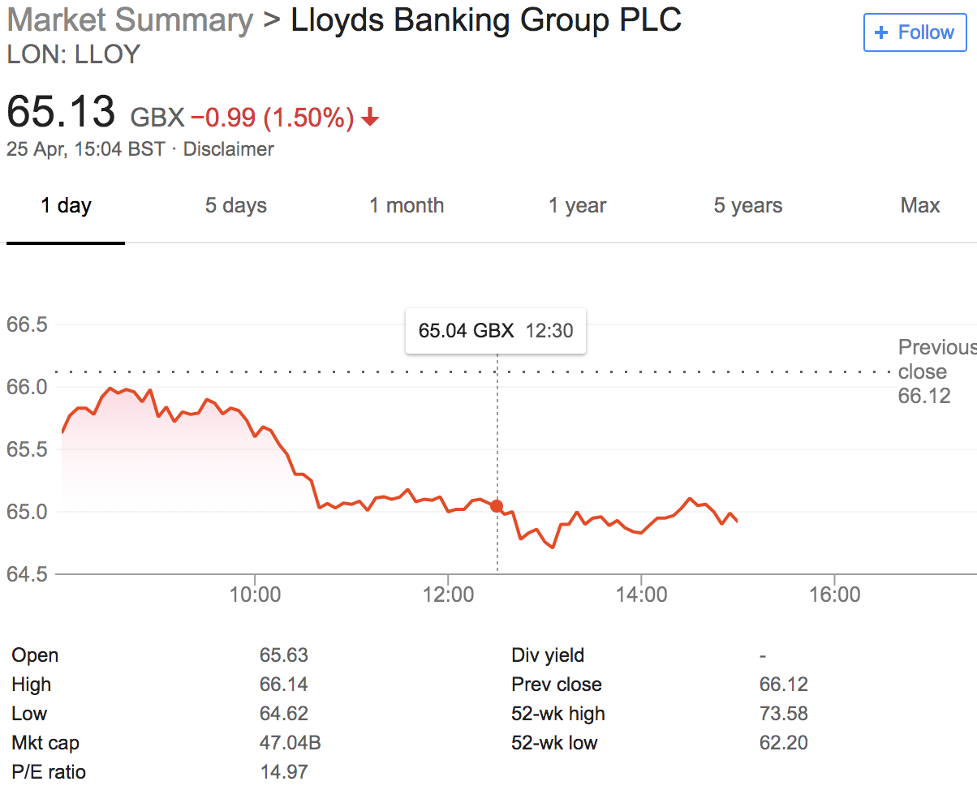This screenshot has height=790, width=977.
Task: Select the Max range tab
Action: 919,205
